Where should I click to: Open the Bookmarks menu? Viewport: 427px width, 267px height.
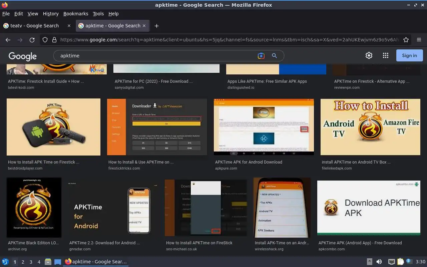coord(76,14)
